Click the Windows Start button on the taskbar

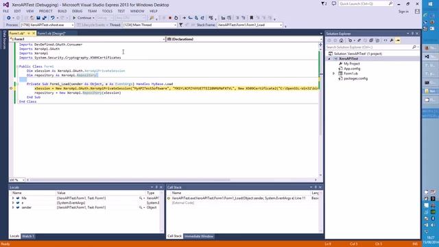coord(430,4)
